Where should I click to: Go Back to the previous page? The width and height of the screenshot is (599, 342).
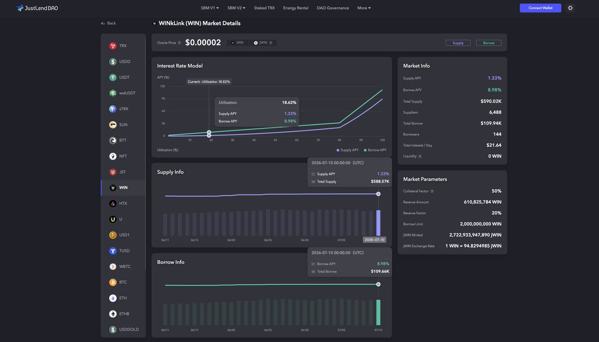108,23
